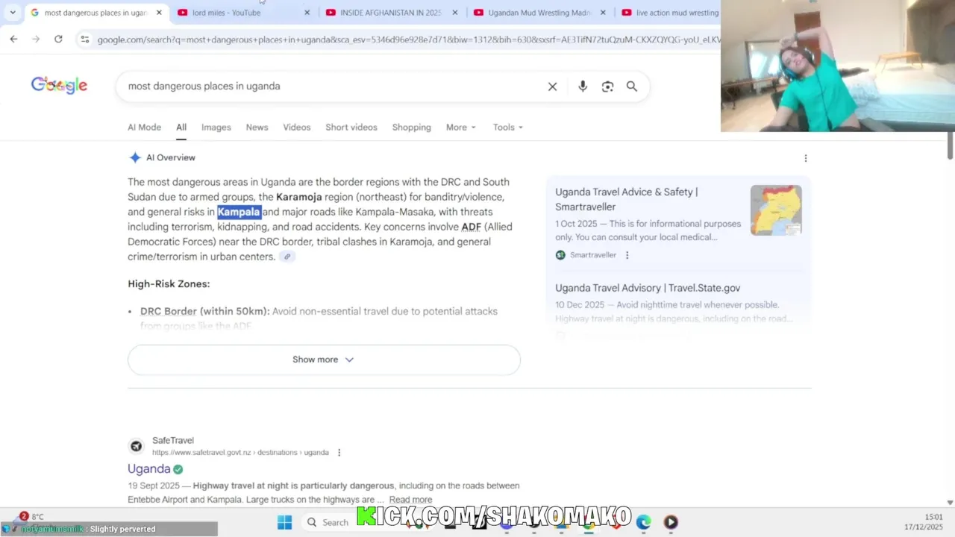Click the streamer webcam overlay
Screen dimensions: 955x537
[x=838, y=66]
